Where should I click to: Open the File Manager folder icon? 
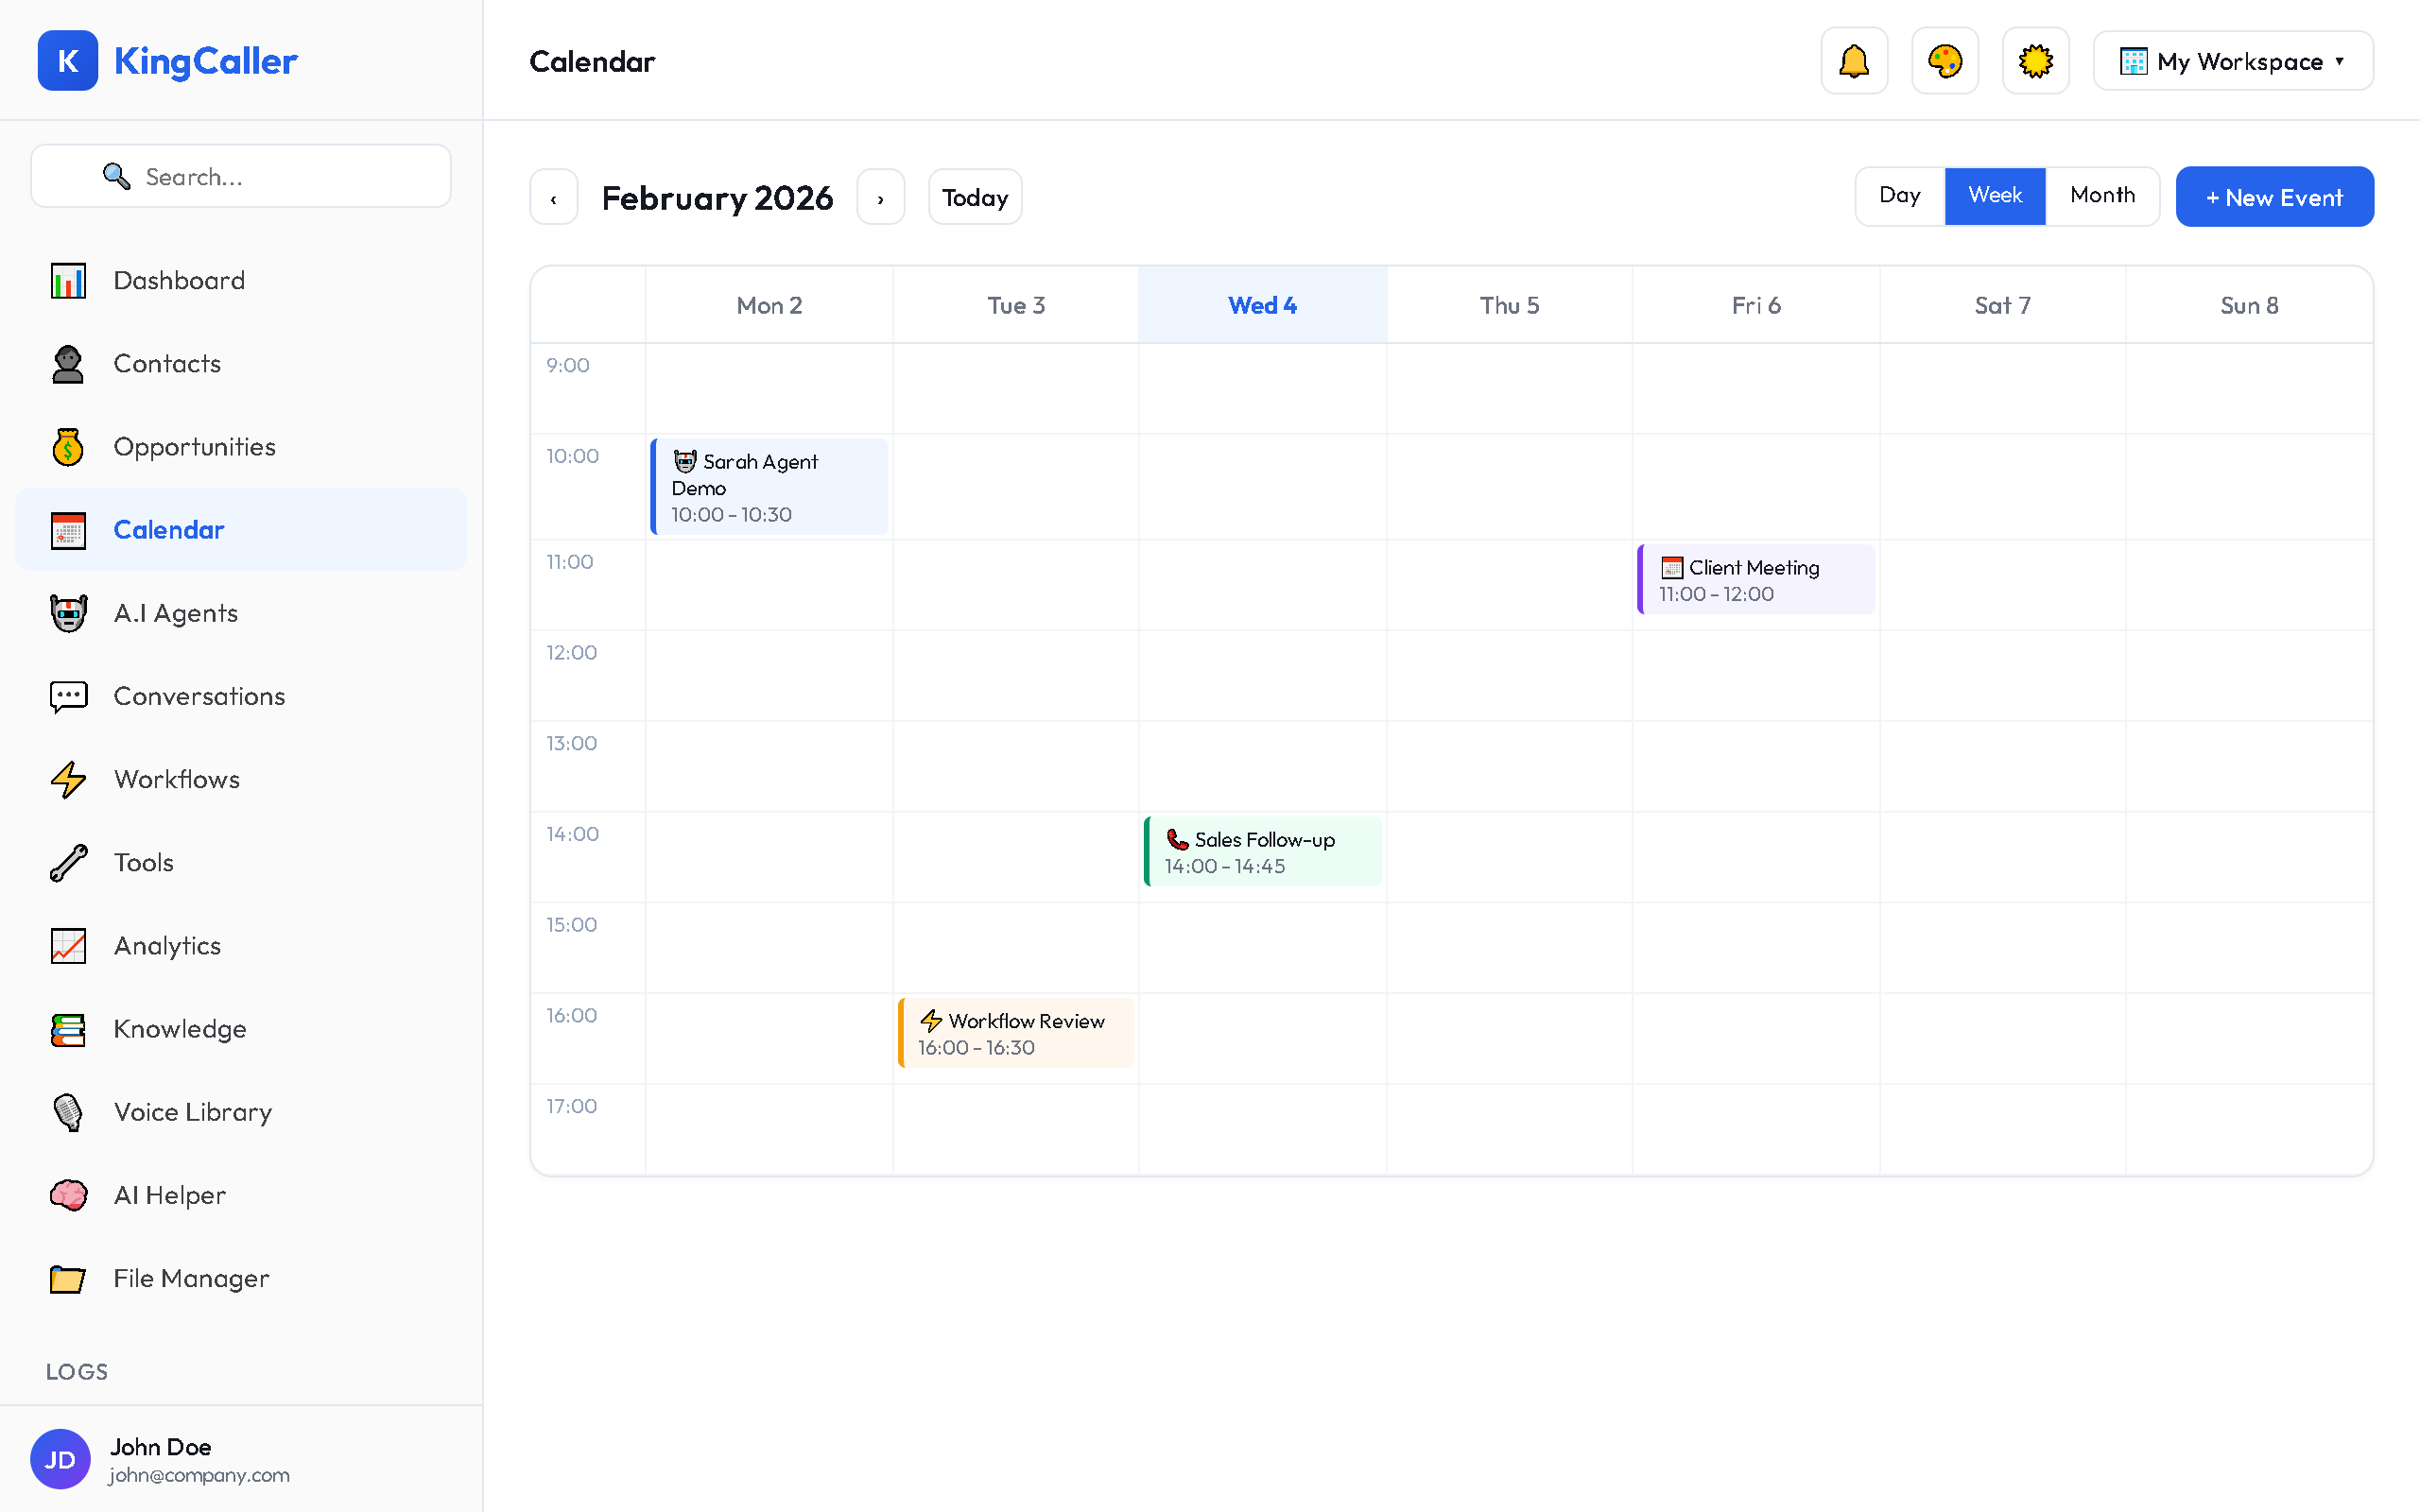(67, 1278)
